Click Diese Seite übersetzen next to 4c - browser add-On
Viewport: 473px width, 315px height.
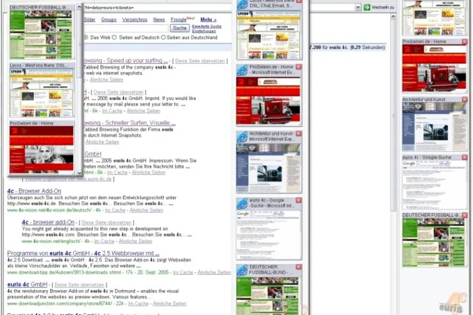tap(107, 223)
